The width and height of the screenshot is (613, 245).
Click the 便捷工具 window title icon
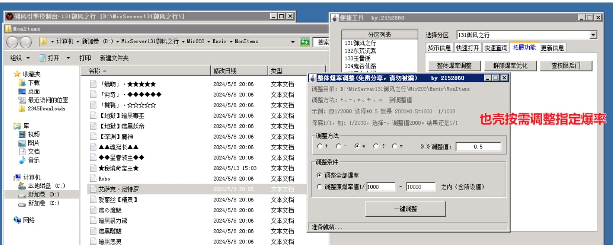tap(335, 18)
